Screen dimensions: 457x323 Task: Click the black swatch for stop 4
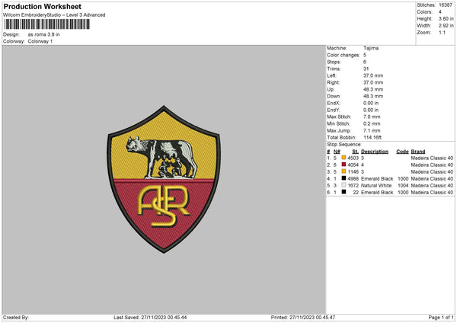(344, 178)
